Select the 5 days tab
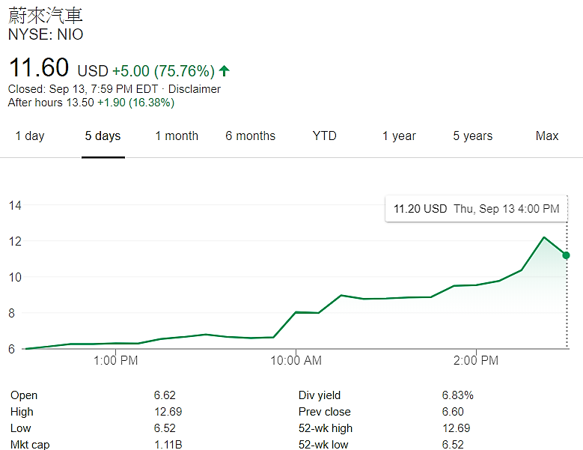This screenshot has width=583, height=450. click(x=103, y=136)
